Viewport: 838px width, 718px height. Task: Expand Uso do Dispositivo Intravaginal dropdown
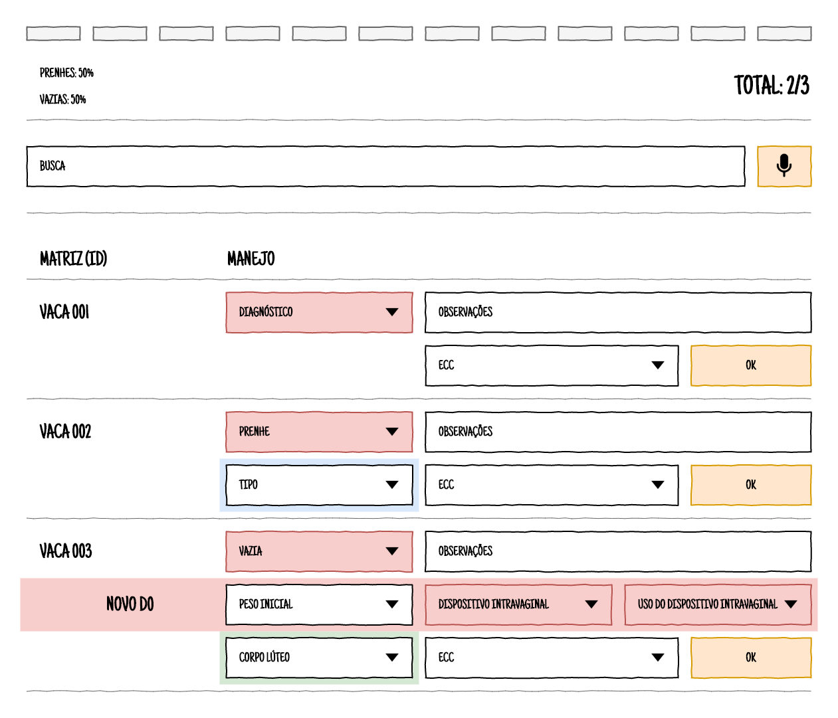(718, 604)
